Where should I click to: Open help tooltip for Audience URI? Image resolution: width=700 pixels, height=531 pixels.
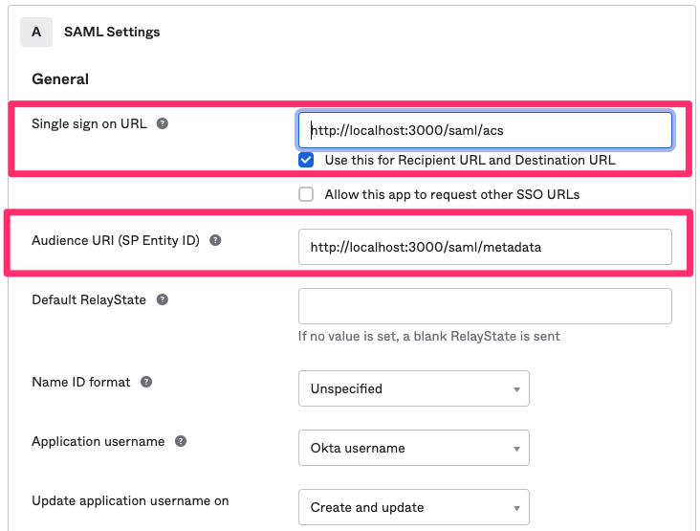tap(215, 240)
